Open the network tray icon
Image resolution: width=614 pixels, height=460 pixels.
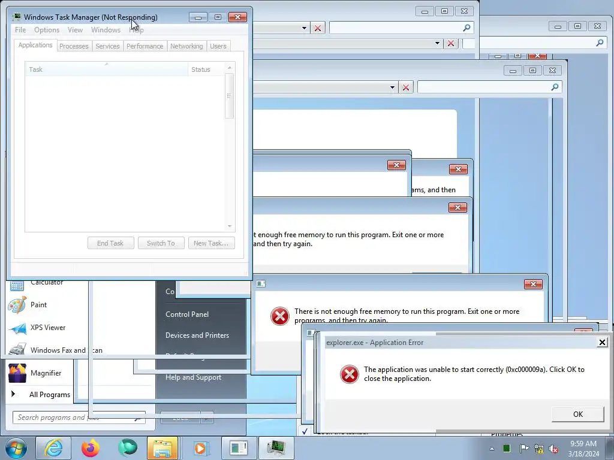(x=539, y=449)
